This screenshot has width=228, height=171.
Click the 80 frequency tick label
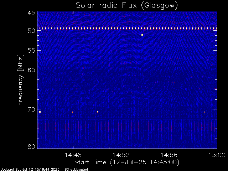coord(31,146)
